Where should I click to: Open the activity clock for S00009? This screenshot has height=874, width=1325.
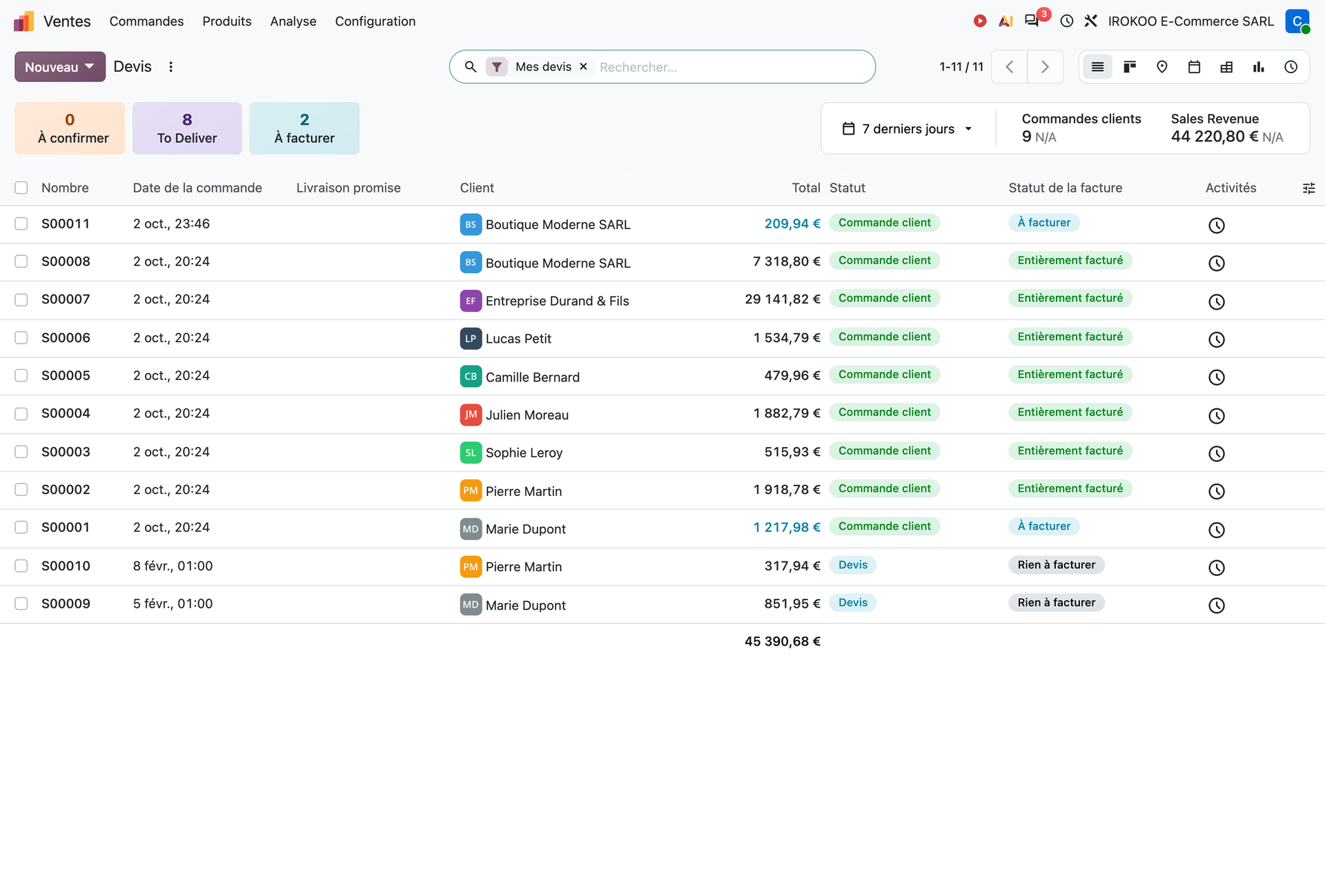pos(1217,605)
